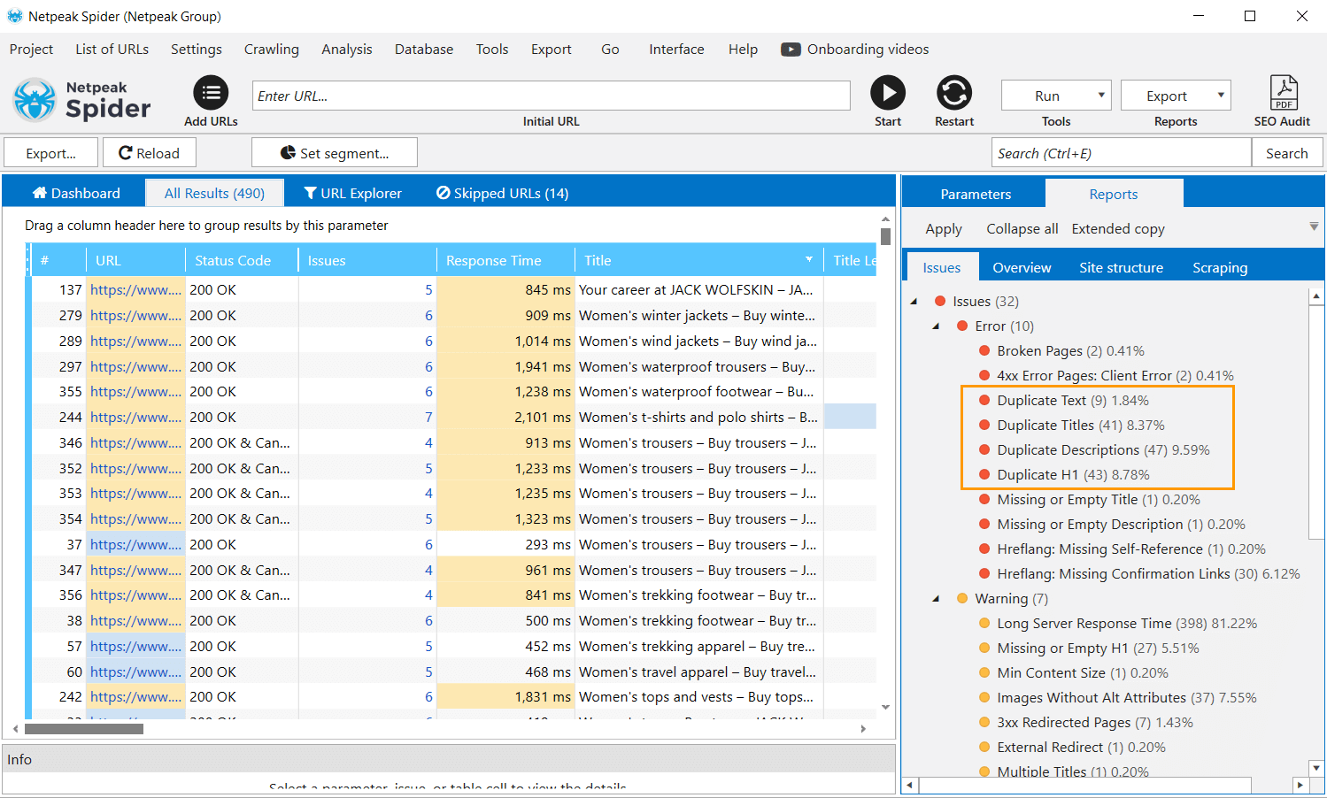The image size is (1327, 798).
Task: Click the Reload button
Action: click(x=149, y=153)
